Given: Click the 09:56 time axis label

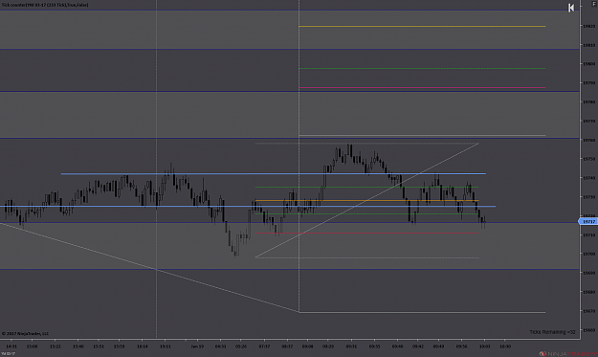Looking at the screenshot, I should tap(461, 346).
